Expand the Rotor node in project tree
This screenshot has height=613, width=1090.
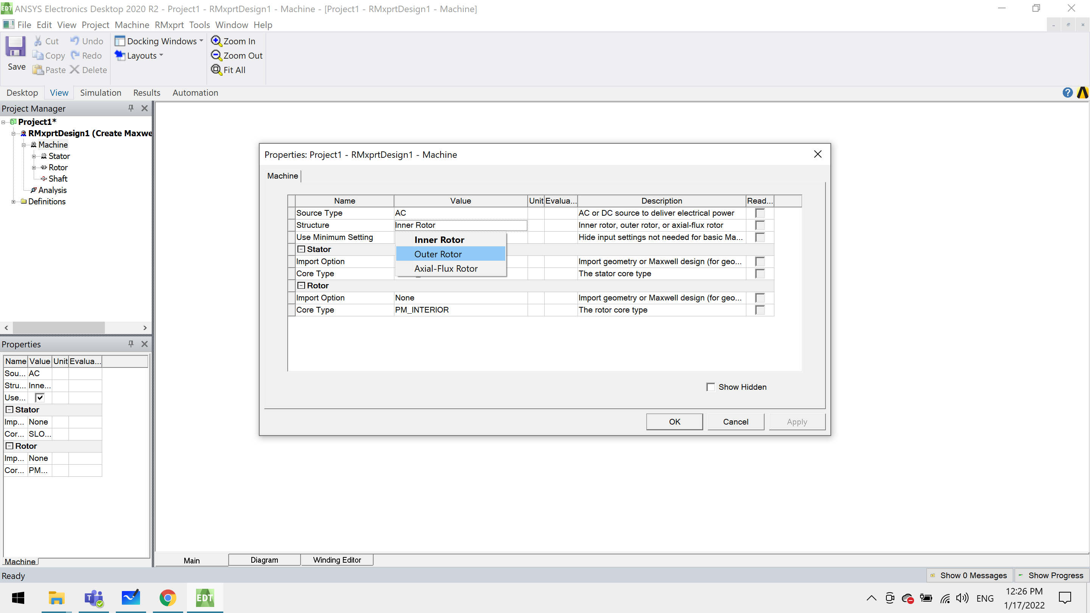pos(34,168)
